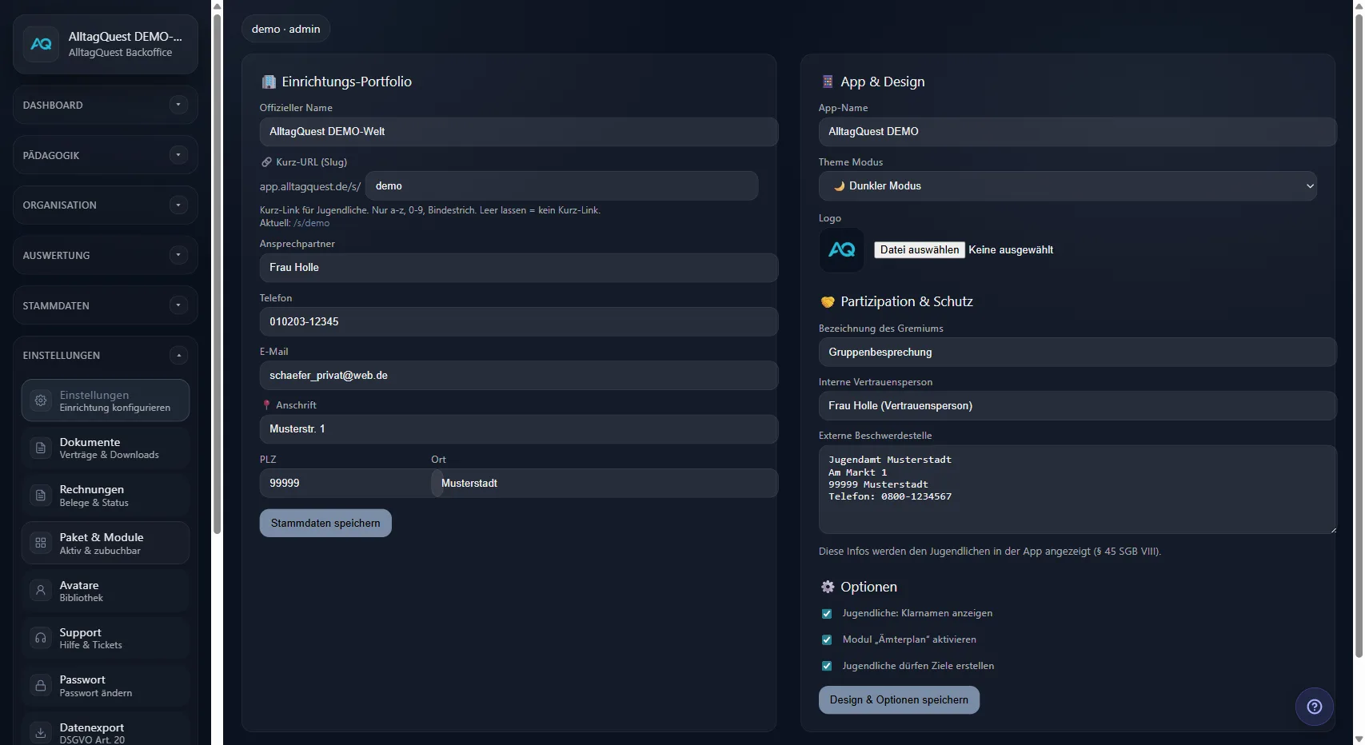1365x745 pixels.
Task: Open the Theme Modus dropdown
Action: click(x=1067, y=186)
